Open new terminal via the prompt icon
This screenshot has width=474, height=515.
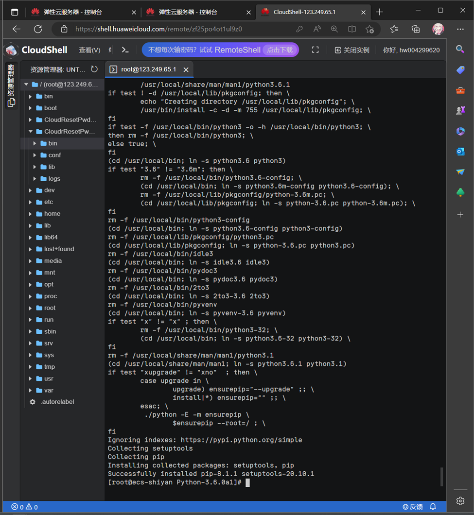click(x=125, y=50)
